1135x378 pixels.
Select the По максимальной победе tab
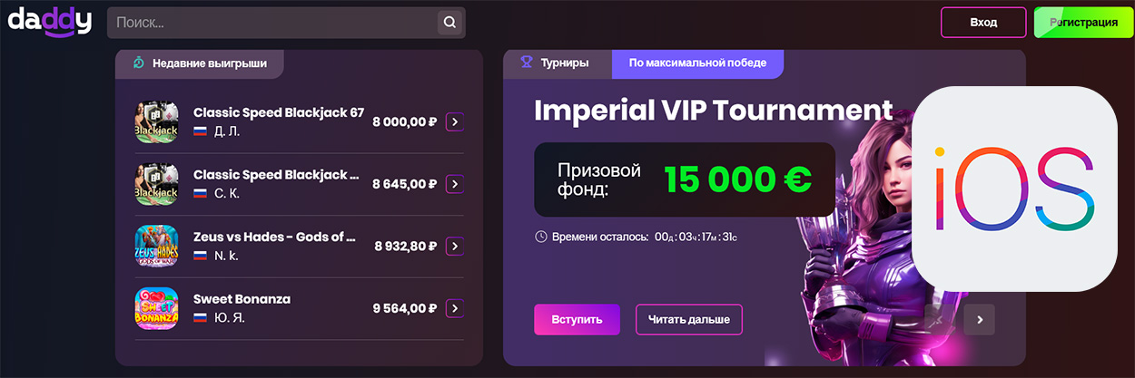(x=697, y=63)
